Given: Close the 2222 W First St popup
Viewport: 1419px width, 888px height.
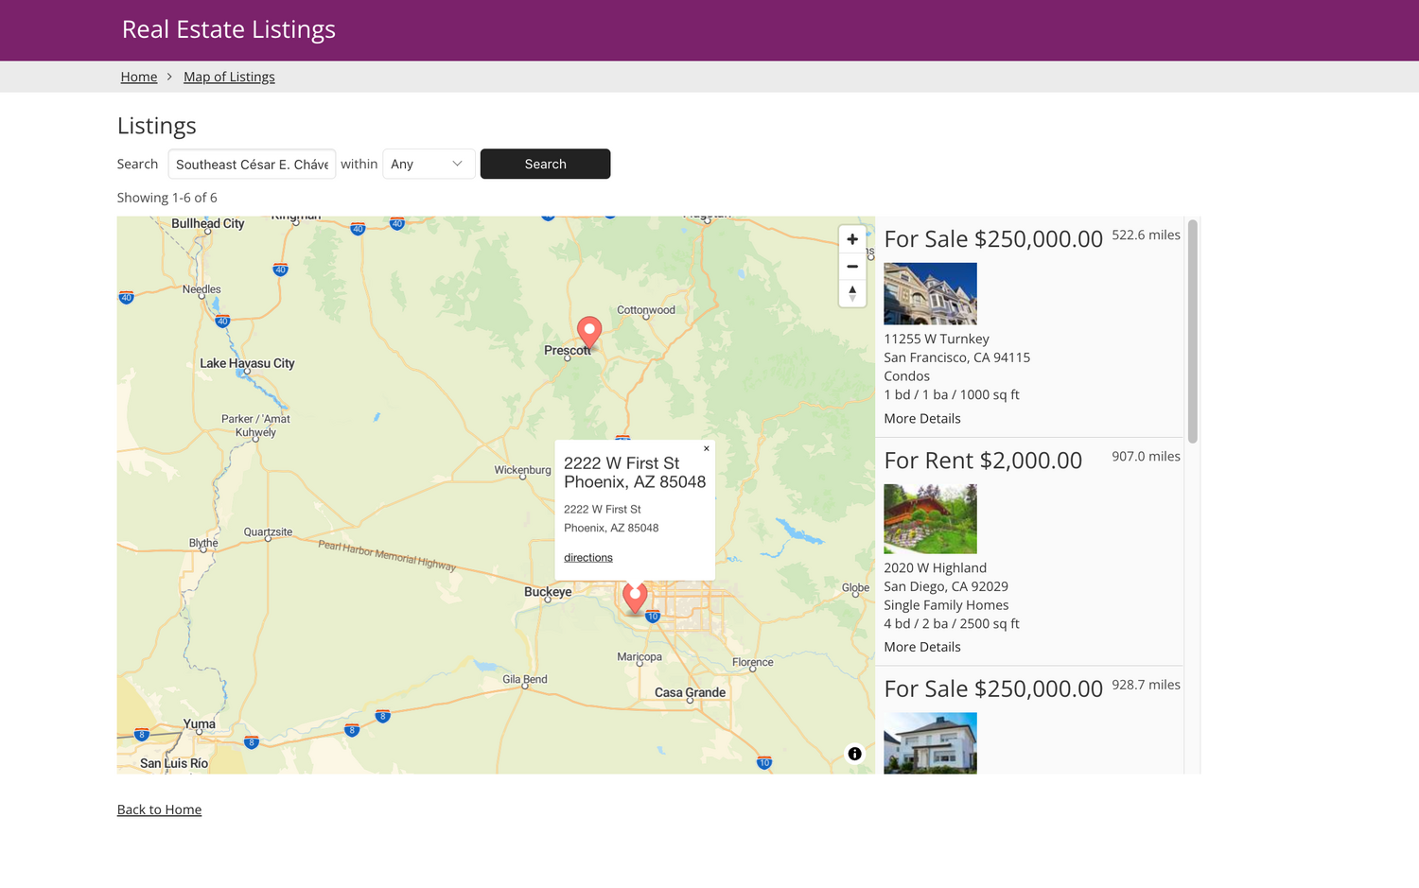Looking at the screenshot, I should click(x=706, y=448).
